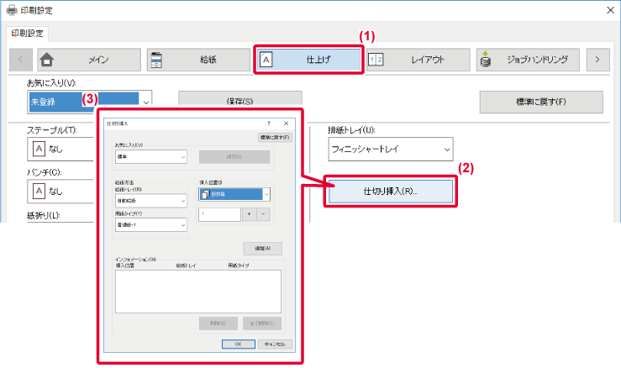Click OK in the 仕切り挿入 dialog
The height and width of the screenshot is (368, 621).
238,344
